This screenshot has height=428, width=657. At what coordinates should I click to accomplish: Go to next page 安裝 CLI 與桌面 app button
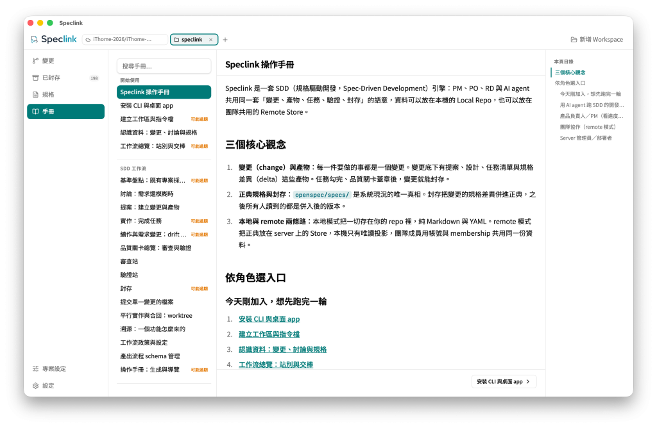(x=504, y=382)
